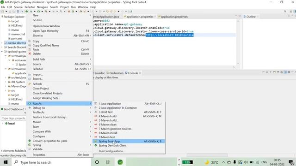The image size is (296, 166).
Task: Pick 4 Maven build entry
Action: (x=129, y=116)
